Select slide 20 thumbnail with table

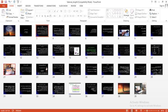tap(157, 50)
